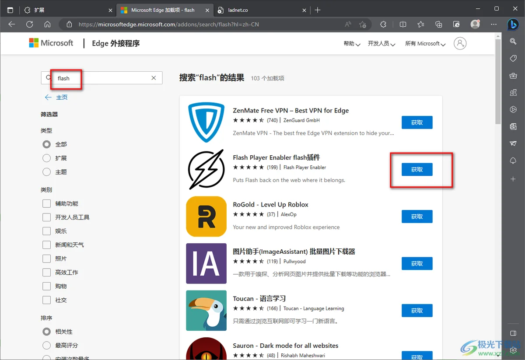Open a new tab with plus button
The height and width of the screenshot is (360, 525).
coord(318,10)
